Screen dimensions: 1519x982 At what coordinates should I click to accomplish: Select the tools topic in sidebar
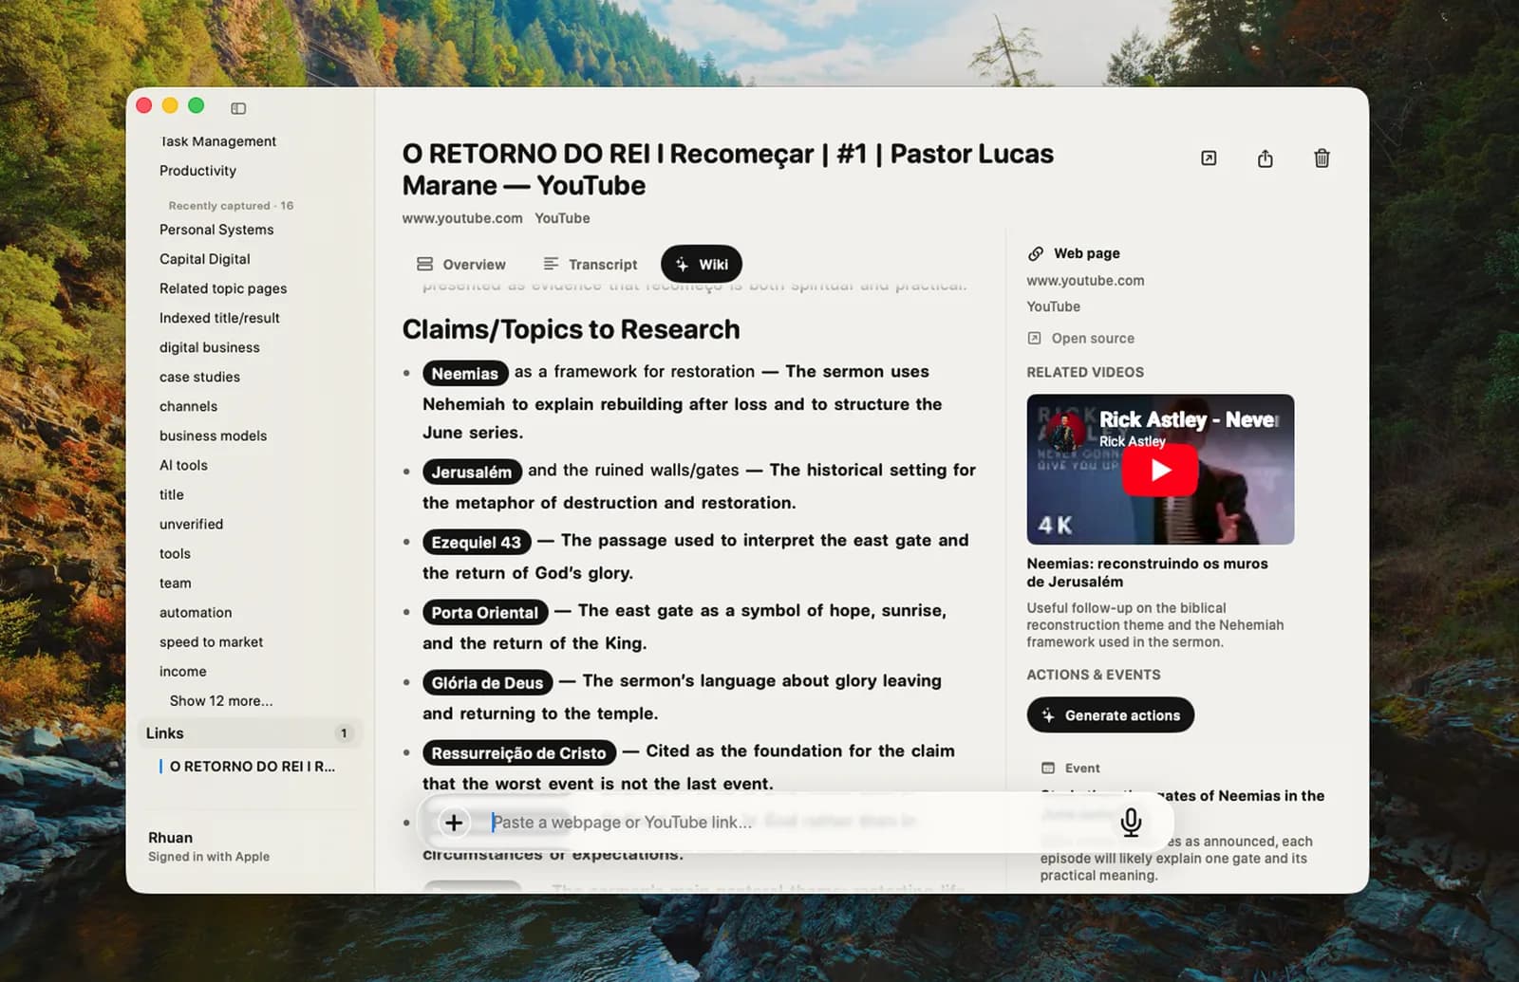click(x=175, y=553)
